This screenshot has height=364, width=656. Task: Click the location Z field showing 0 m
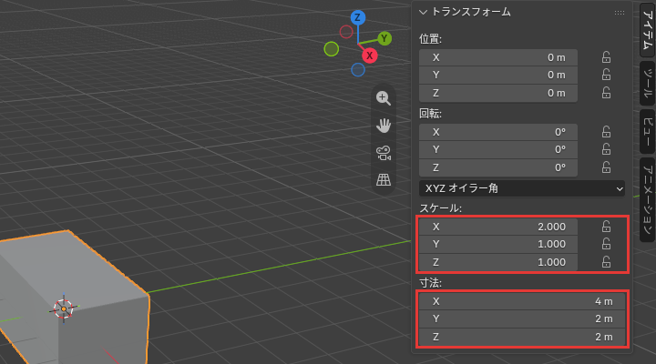pyautogui.click(x=498, y=93)
